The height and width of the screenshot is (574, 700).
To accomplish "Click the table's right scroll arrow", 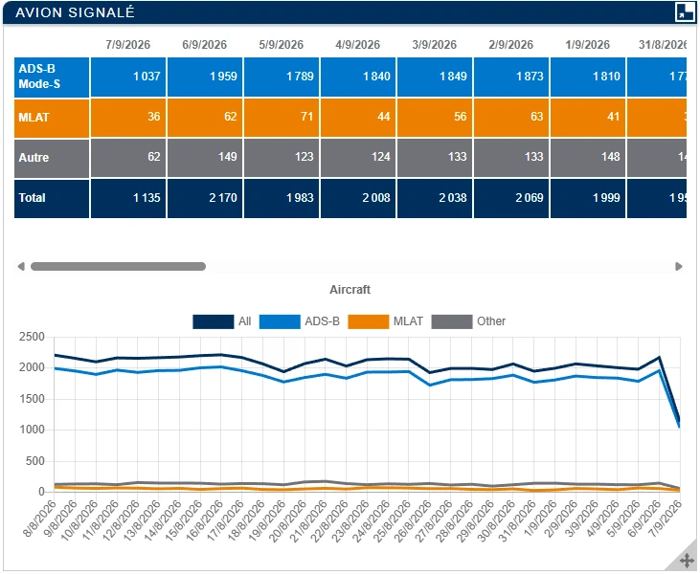I will (x=679, y=267).
